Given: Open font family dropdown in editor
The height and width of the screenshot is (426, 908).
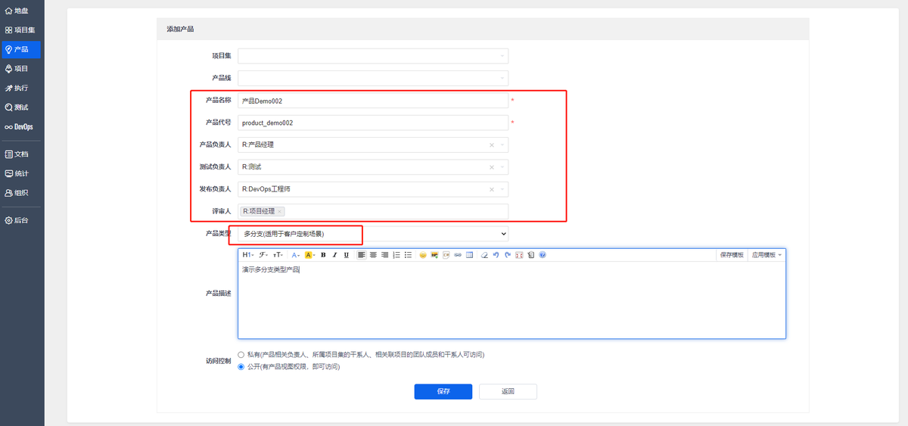Looking at the screenshot, I should tap(263, 255).
